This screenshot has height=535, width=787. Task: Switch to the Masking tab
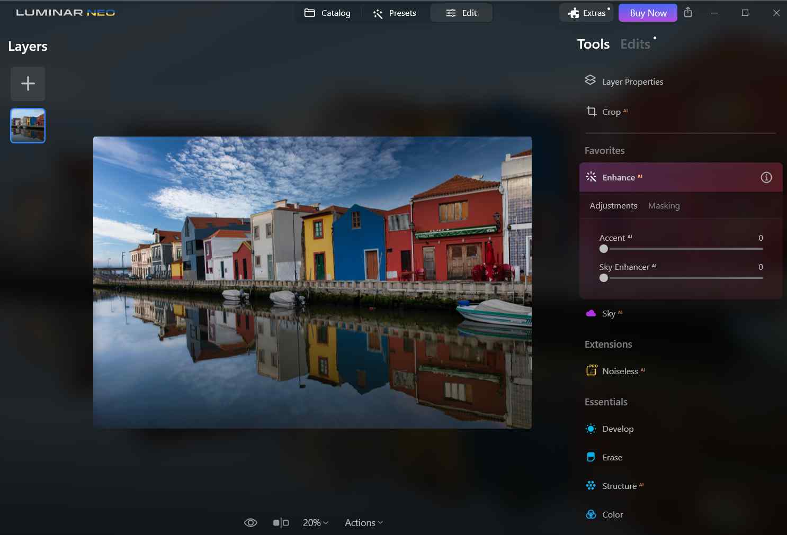[x=664, y=206]
